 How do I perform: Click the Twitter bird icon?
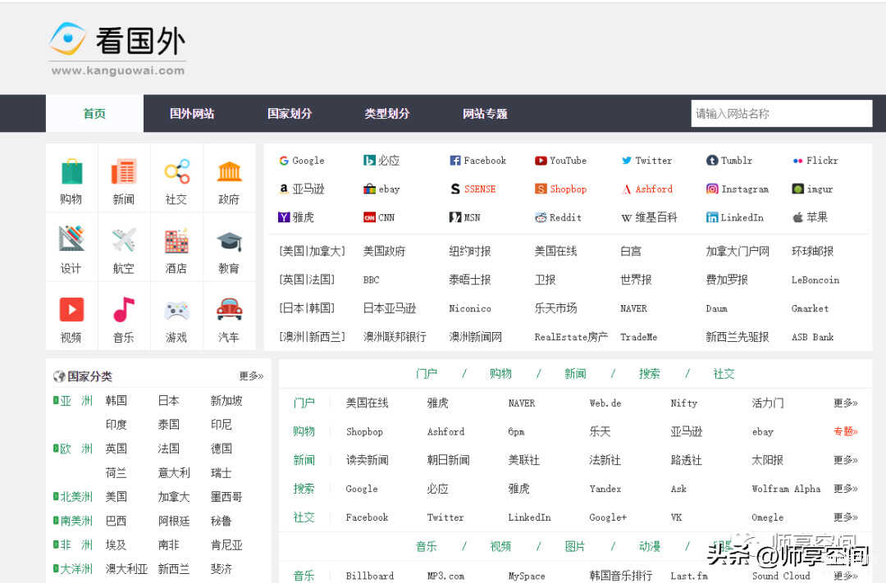[626, 161]
